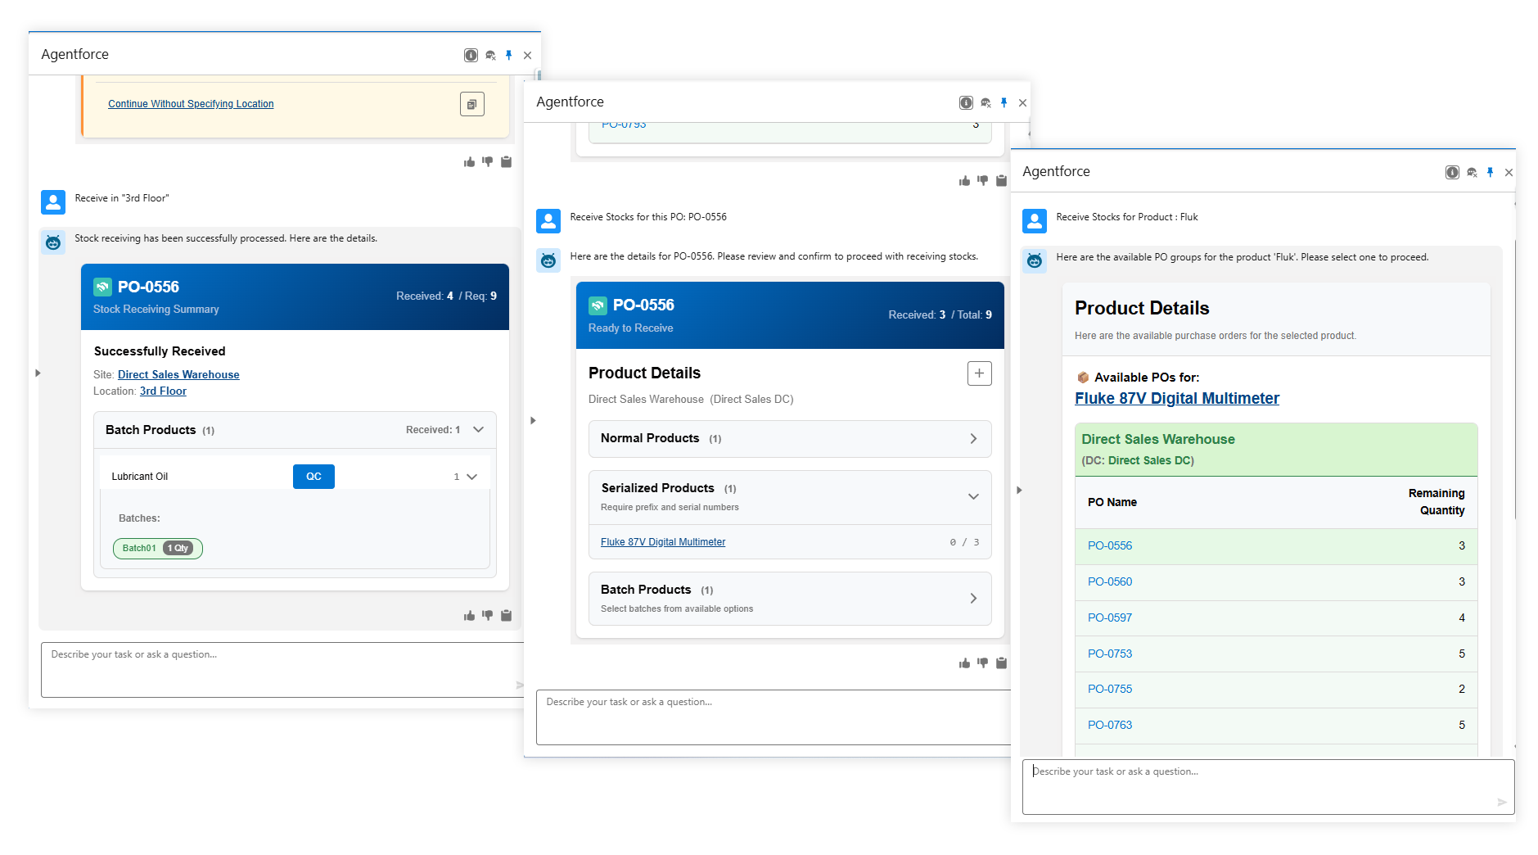Expand Normal Products section
The image size is (1538, 855).
[x=973, y=439]
